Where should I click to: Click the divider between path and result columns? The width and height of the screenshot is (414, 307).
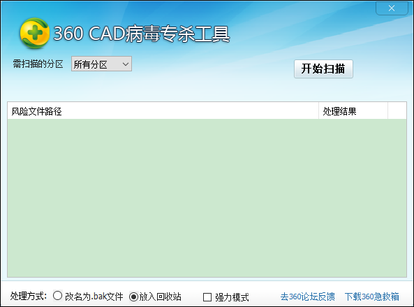(x=318, y=111)
